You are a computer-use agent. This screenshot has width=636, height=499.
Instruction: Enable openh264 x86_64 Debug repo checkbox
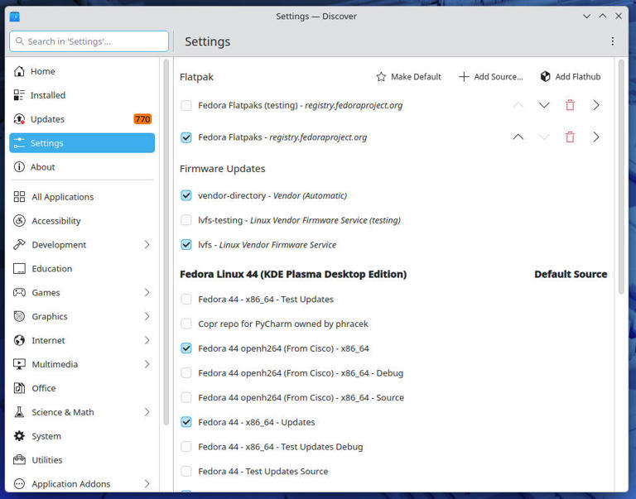[x=186, y=373]
